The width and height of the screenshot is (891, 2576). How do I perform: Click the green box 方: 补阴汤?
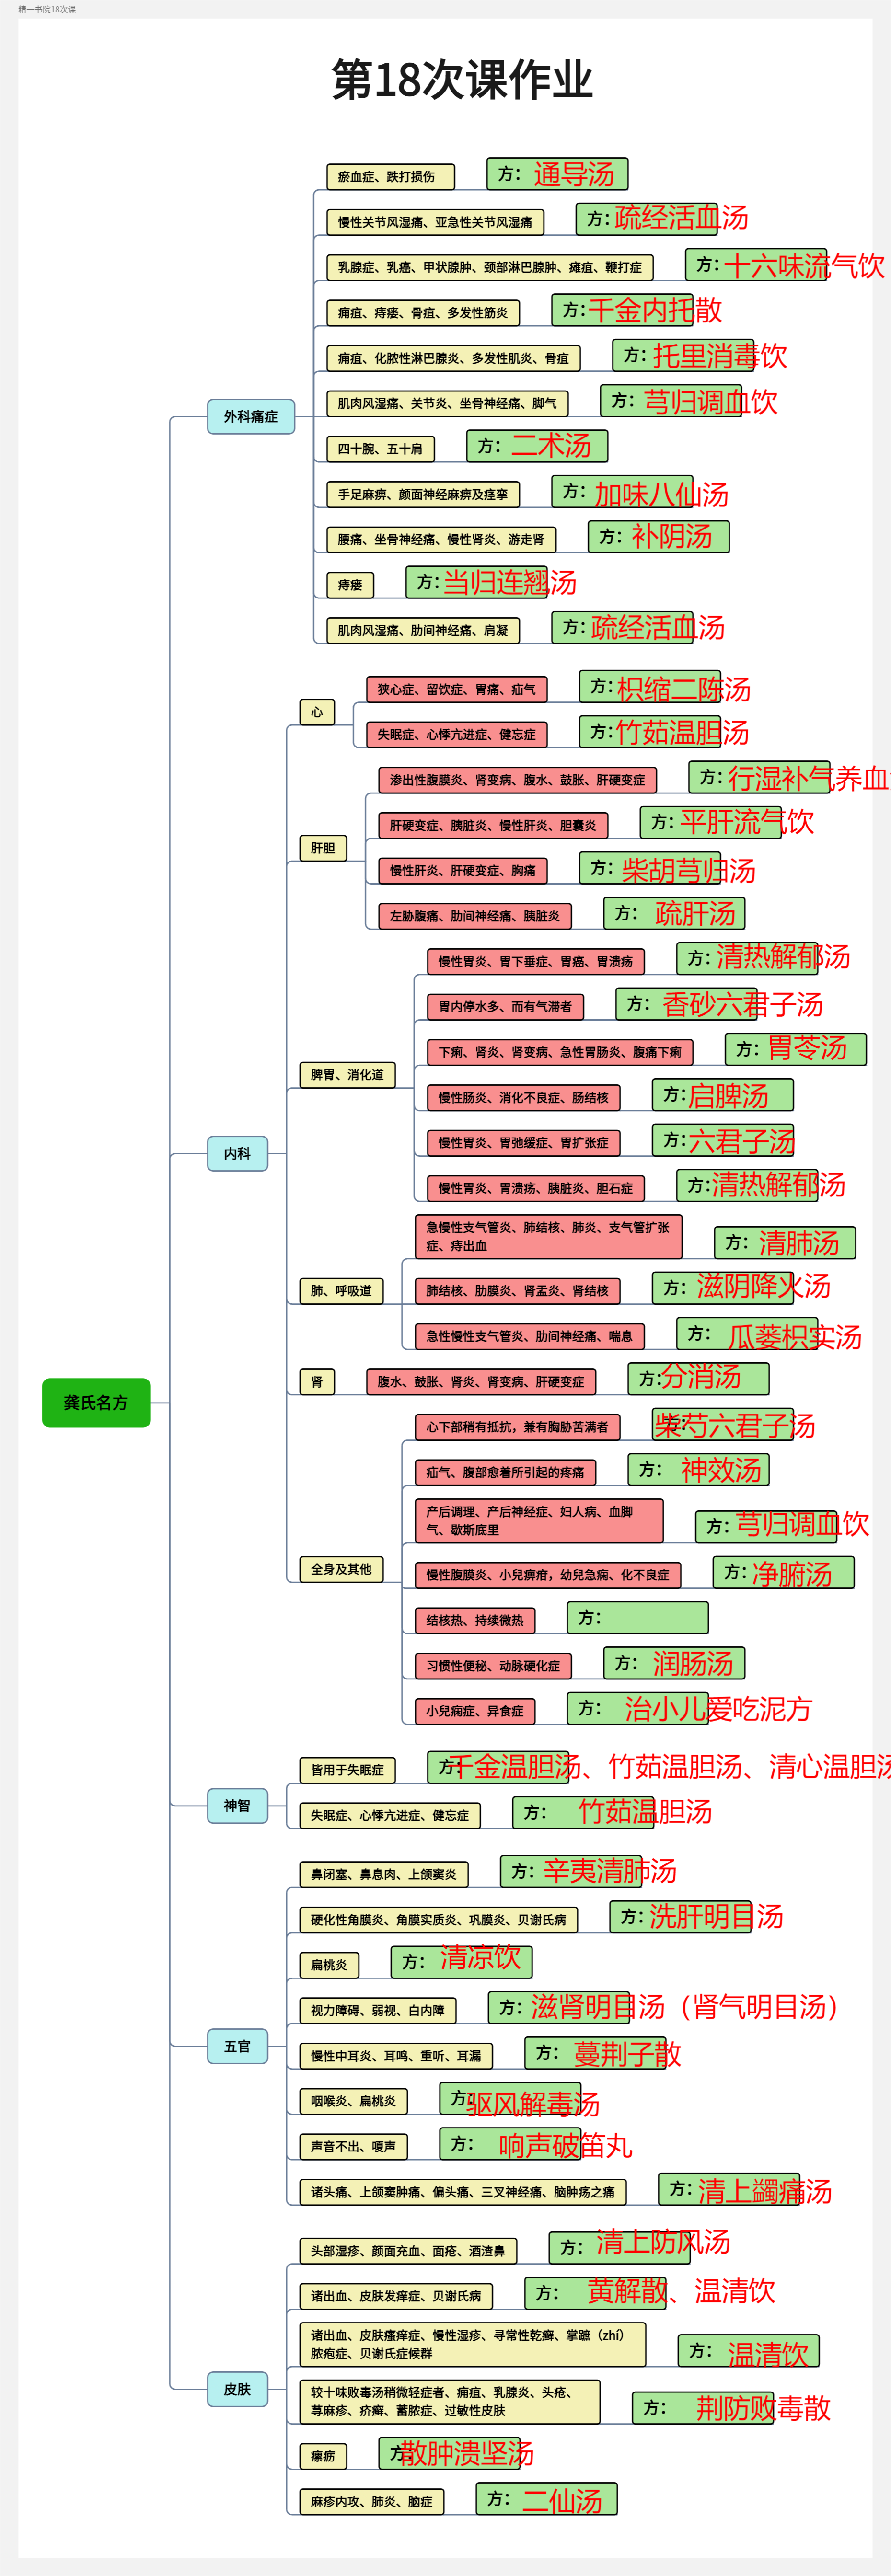(658, 537)
